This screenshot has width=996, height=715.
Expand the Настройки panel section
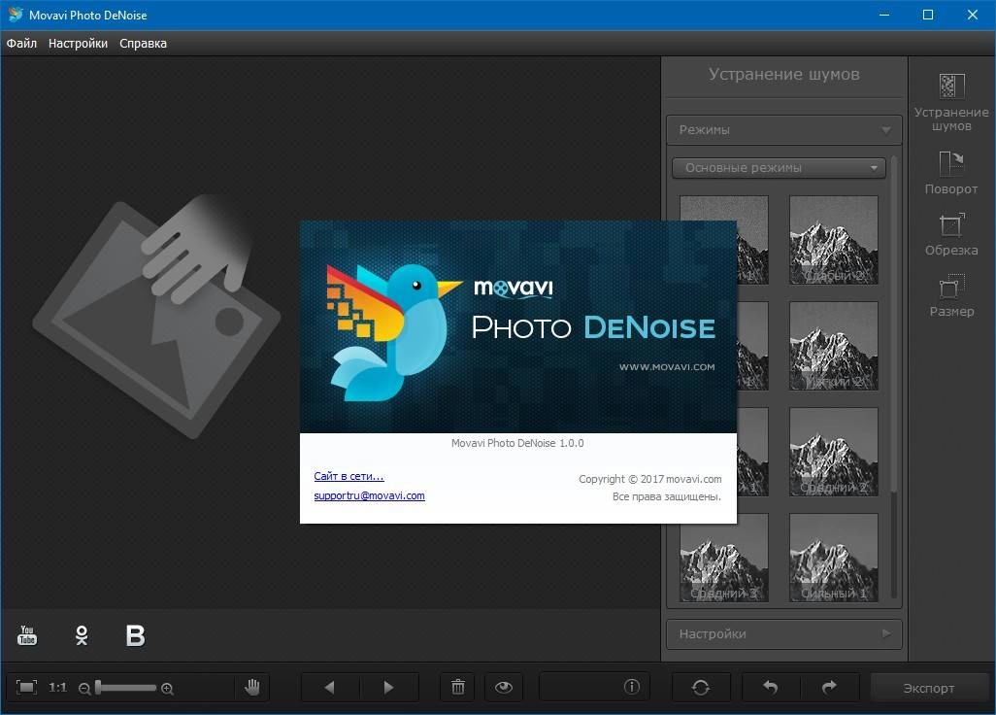tap(783, 633)
